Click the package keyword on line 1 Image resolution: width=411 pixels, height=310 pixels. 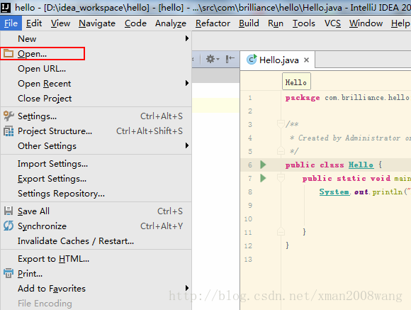coord(303,98)
